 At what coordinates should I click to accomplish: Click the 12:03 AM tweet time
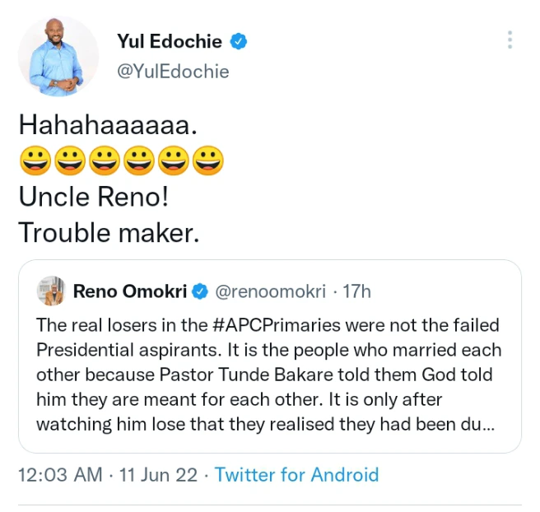(x=60, y=475)
